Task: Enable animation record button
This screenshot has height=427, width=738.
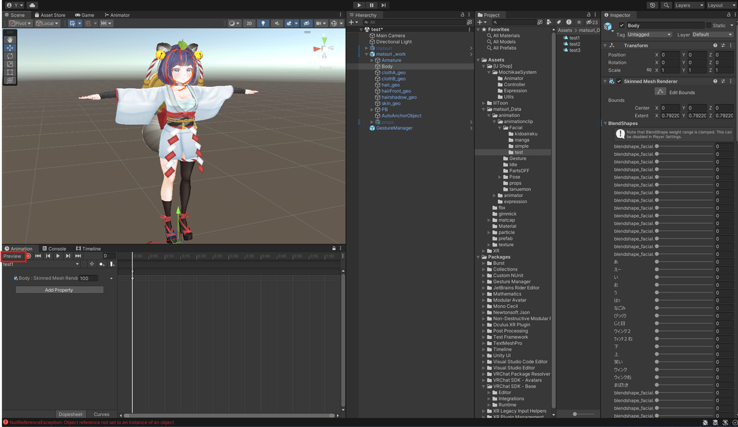Action: pyautogui.click(x=28, y=256)
